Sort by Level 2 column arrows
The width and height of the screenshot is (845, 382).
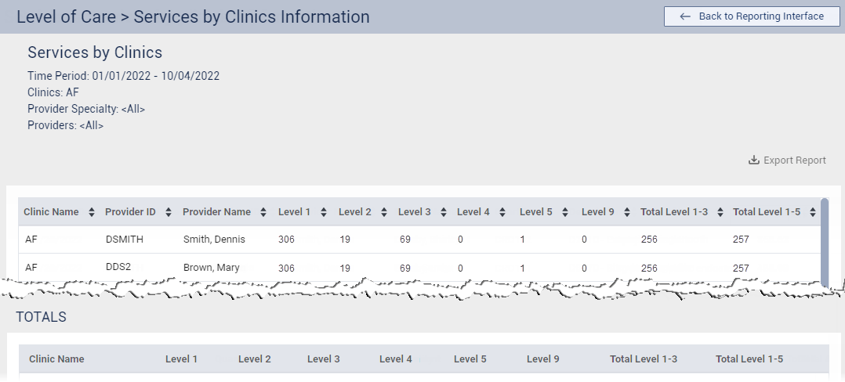[x=384, y=212]
